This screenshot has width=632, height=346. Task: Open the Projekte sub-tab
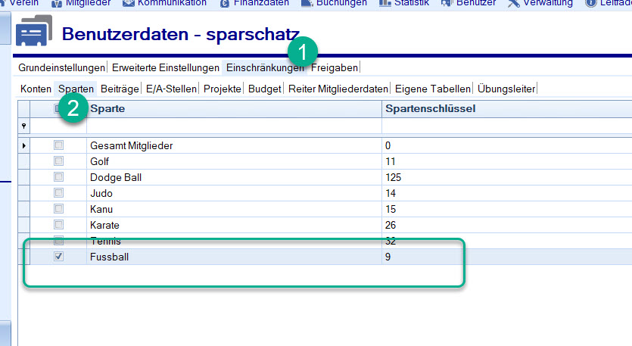222,89
